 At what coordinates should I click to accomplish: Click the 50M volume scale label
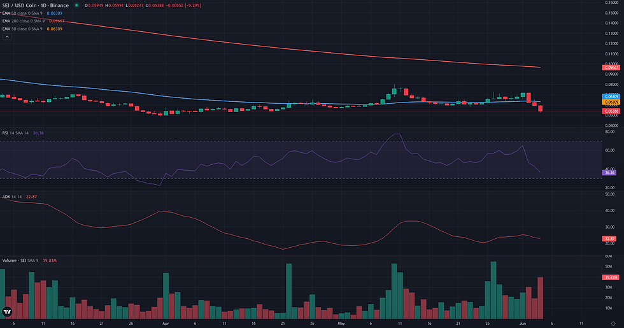click(609, 267)
